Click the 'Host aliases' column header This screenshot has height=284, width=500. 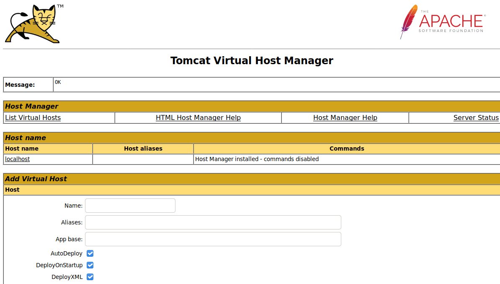tap(143, 149)
